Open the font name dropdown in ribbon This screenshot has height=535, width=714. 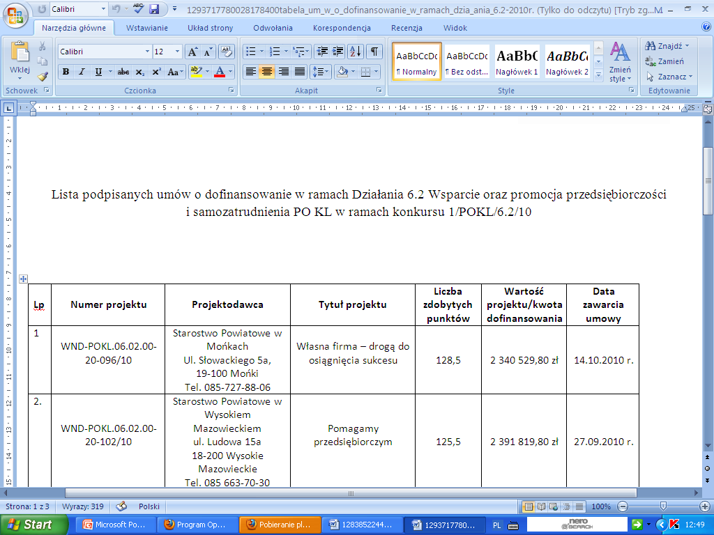tap(147, 52)
